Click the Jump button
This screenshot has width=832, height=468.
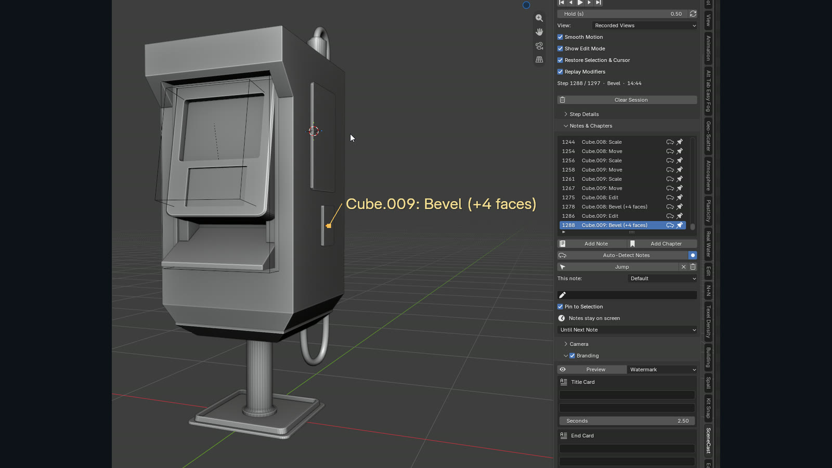point(618,267)
